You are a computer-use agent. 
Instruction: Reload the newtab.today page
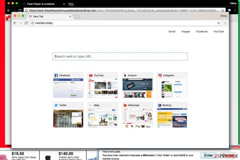pyautogui.click(x=26, y=23)
